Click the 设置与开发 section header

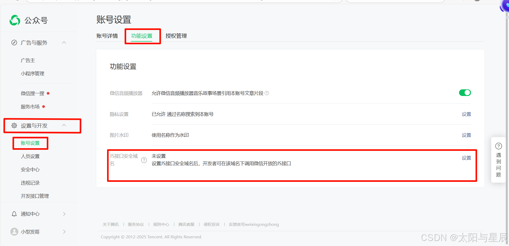(x=39, y=126)
